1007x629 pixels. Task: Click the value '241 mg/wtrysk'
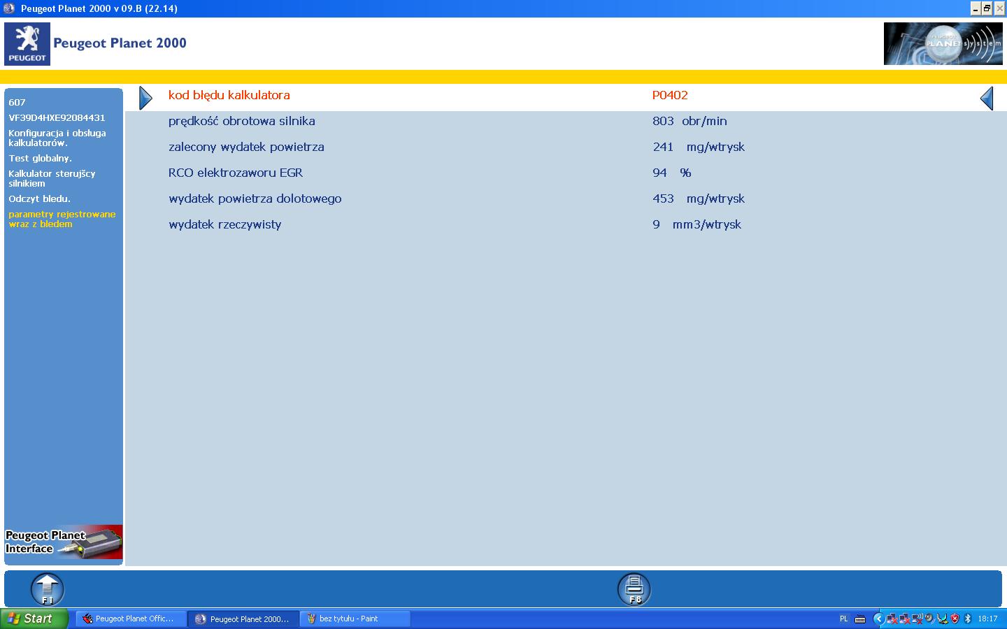point(699,147)
